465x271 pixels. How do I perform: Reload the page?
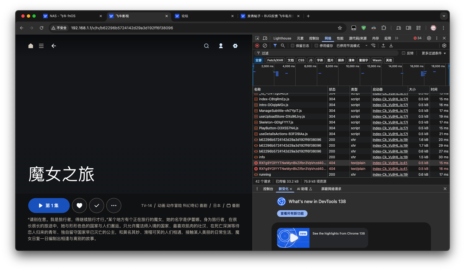42,28
